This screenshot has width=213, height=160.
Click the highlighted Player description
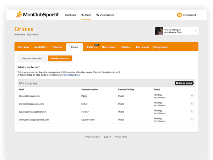click(84, 96)
